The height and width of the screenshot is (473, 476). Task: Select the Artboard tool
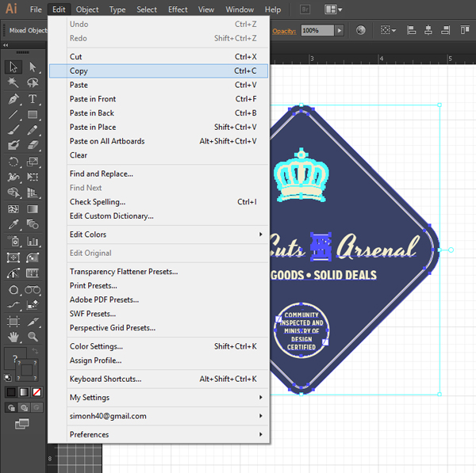click(x=13, y=322)
